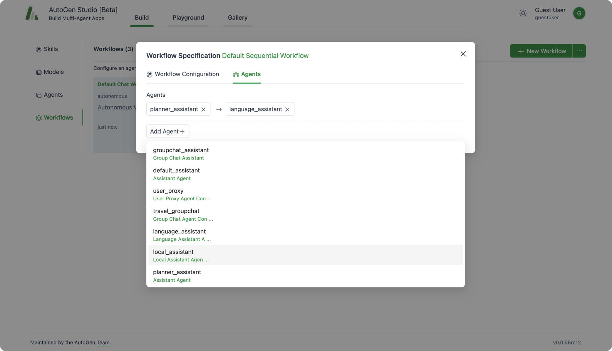Click the AutoGen Studio logo icon
612x351 pixels.
32,13
